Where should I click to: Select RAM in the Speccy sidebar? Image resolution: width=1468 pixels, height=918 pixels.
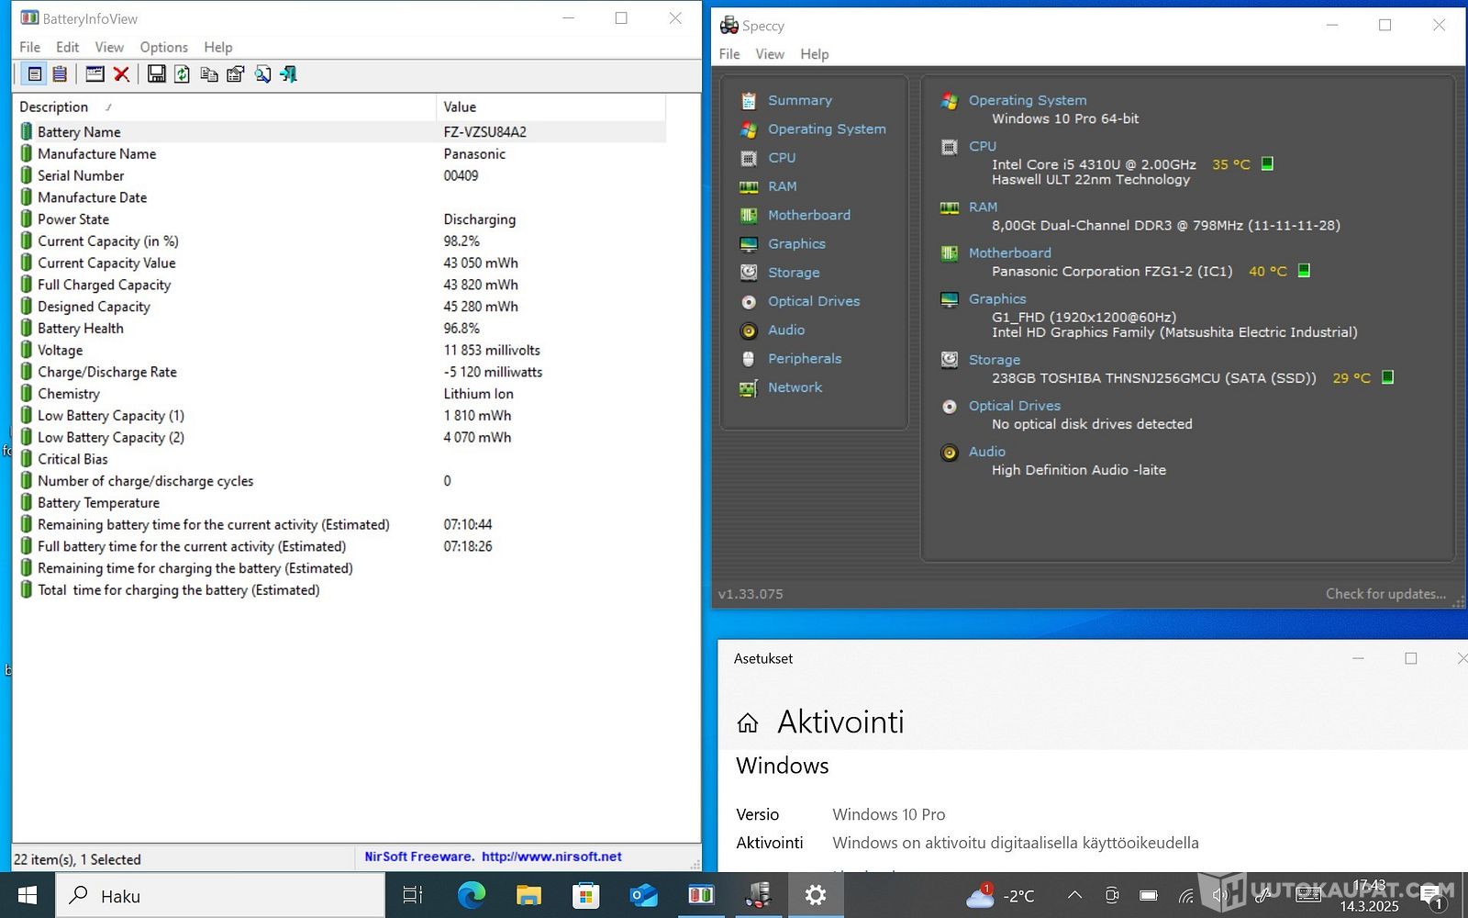click(x=783, y=186)
